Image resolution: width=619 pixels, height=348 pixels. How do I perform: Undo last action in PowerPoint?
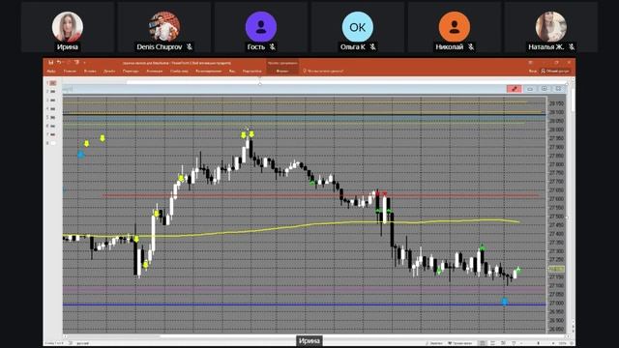58,62
